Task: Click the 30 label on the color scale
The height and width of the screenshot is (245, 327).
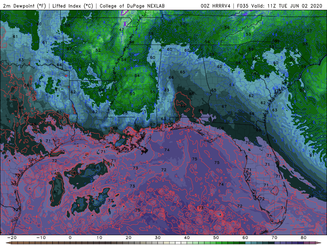Action: pos(158,238)
